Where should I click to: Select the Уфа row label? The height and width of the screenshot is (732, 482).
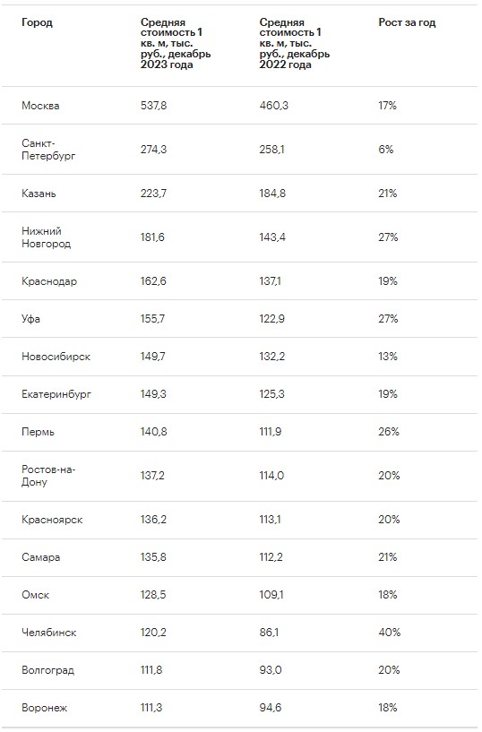tap(30, 319)
